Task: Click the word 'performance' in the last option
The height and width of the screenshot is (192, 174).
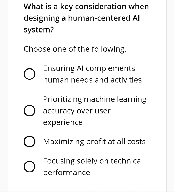Action: (x=67, y=173)
